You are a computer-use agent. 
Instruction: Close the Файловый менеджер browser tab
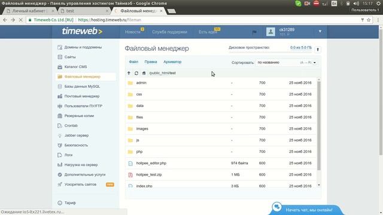[161, 11]
